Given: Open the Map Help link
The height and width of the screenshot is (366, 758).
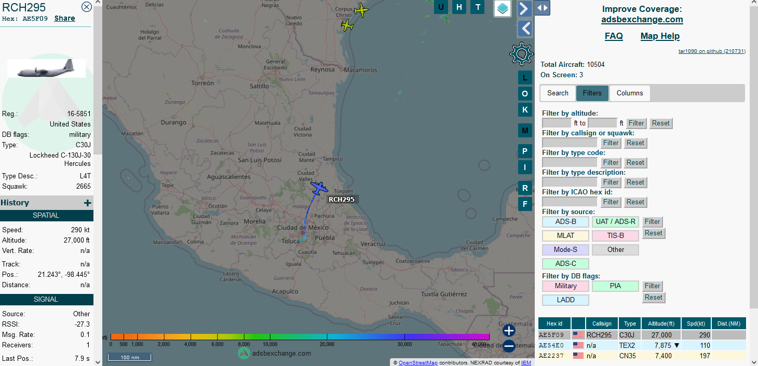Looking at the screenshot, I should 660,36.
